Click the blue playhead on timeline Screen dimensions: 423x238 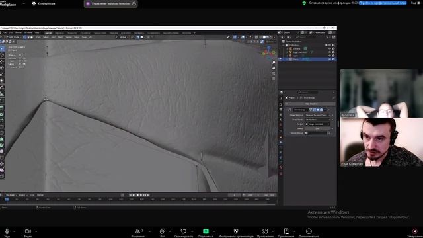(7, 199)
